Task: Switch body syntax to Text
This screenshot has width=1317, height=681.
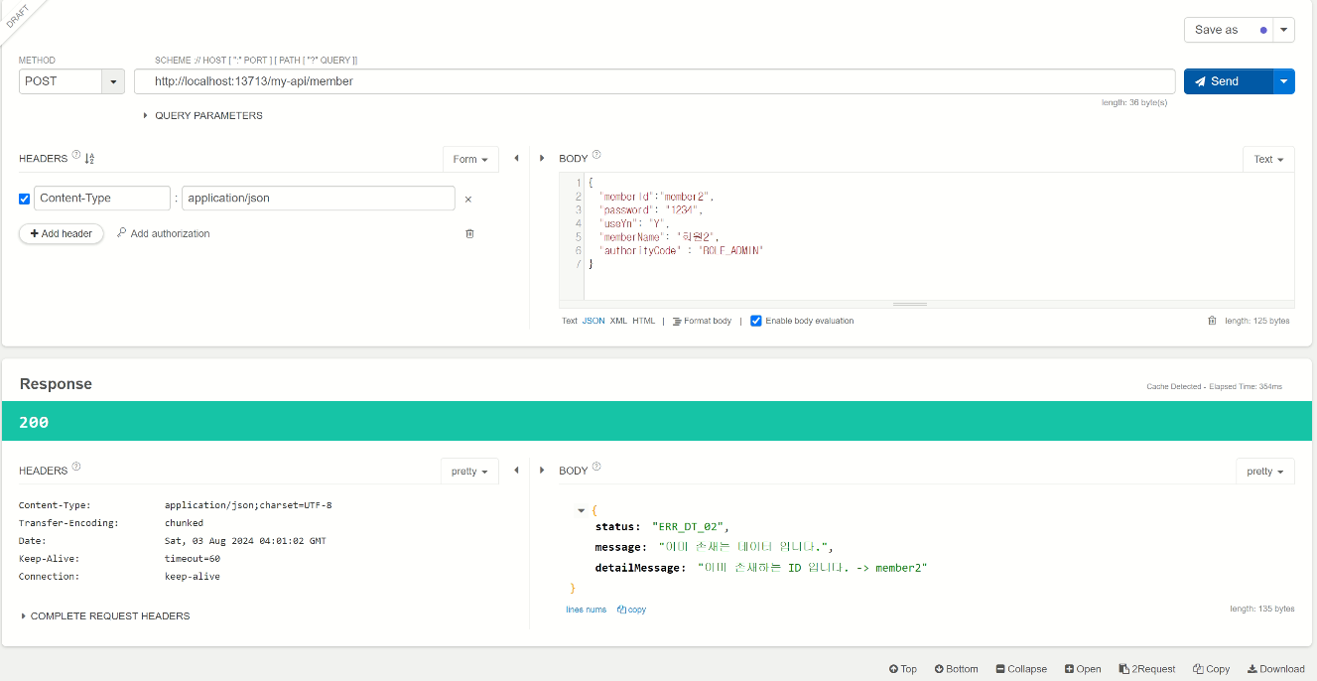Action: coord(570,321)
